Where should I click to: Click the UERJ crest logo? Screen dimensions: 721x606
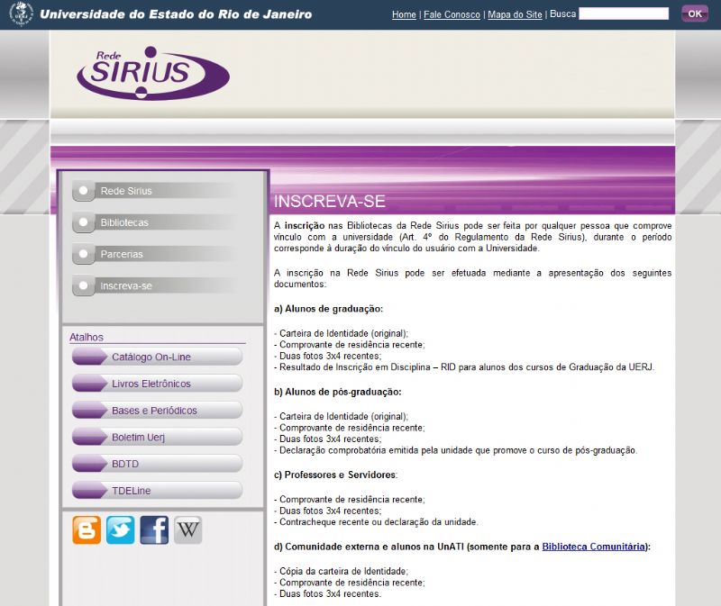[21, 14]
